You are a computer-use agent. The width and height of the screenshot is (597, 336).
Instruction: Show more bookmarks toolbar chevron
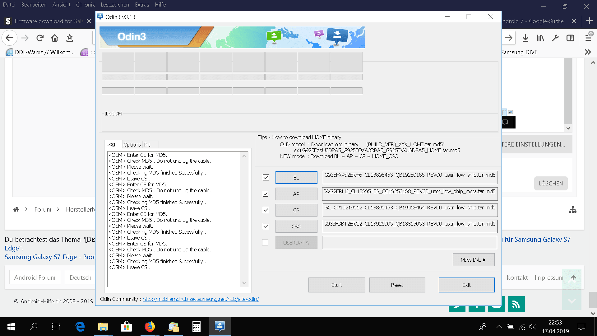[x=588, y=52]
